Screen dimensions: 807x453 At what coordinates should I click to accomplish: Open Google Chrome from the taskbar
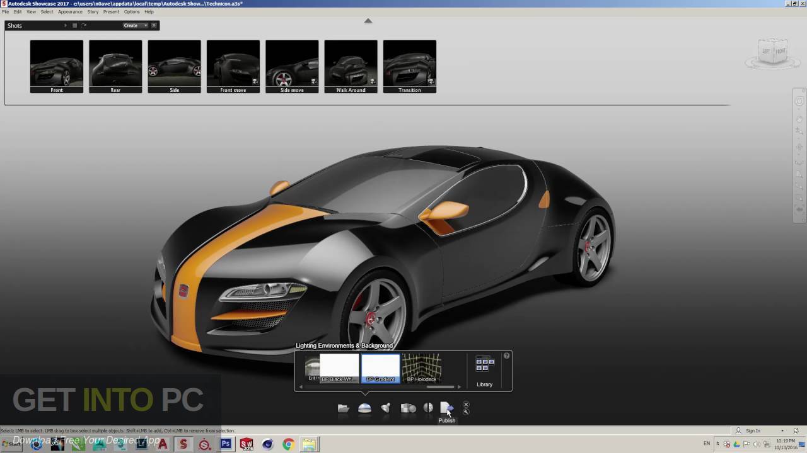tap(288, 444)
